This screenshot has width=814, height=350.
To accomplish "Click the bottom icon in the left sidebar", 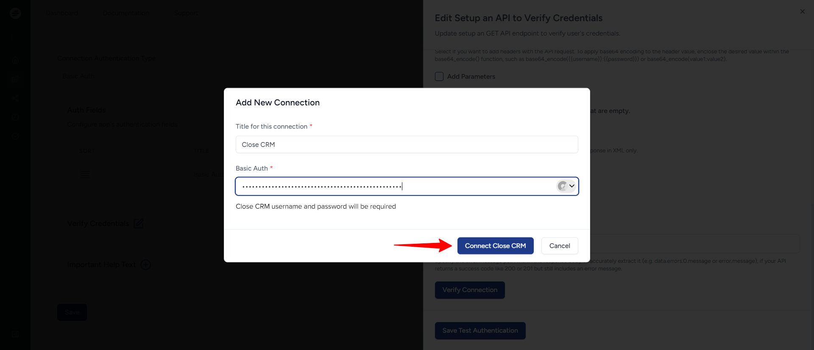I will [x=15, y=334].
